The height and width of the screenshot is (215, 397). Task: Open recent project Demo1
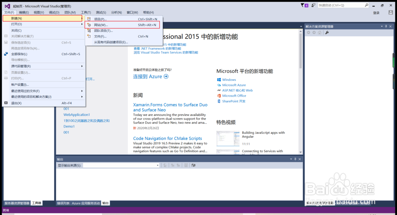coord(69,126)
